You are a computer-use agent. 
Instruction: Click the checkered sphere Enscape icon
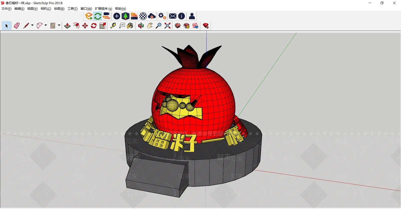143,16
